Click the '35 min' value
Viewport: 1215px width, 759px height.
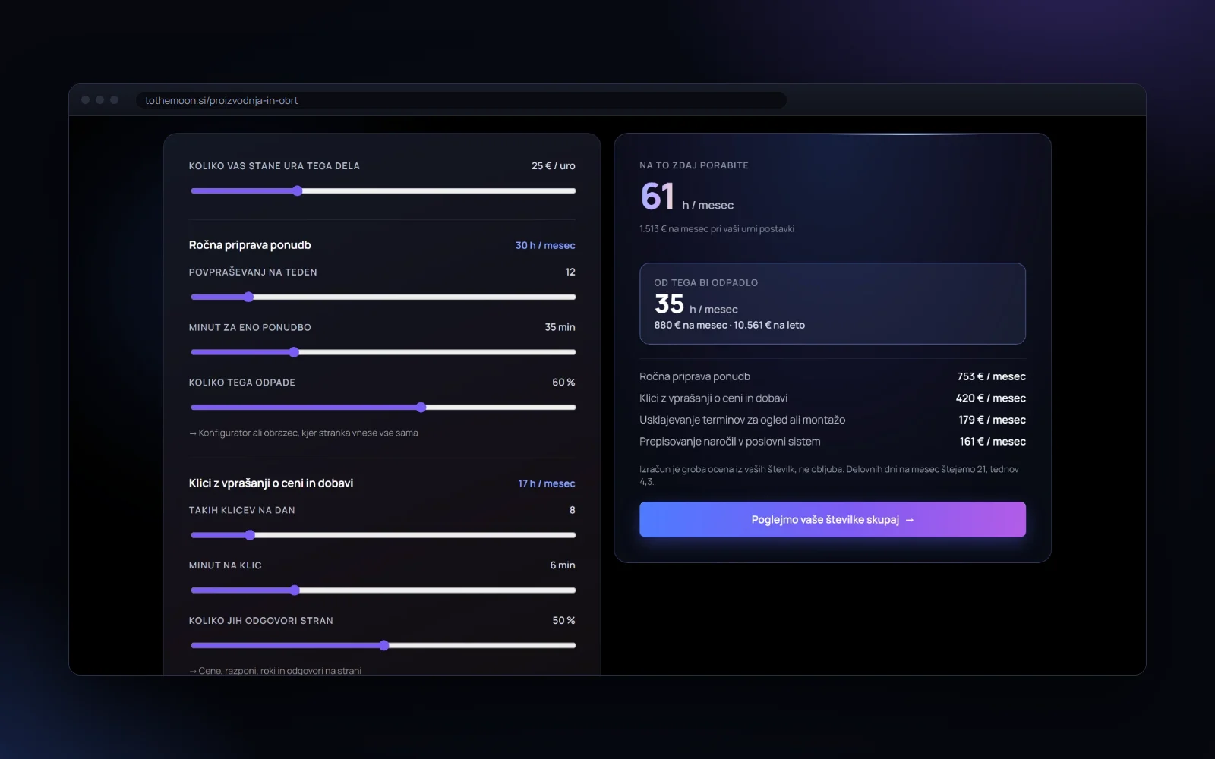[560, 327]
